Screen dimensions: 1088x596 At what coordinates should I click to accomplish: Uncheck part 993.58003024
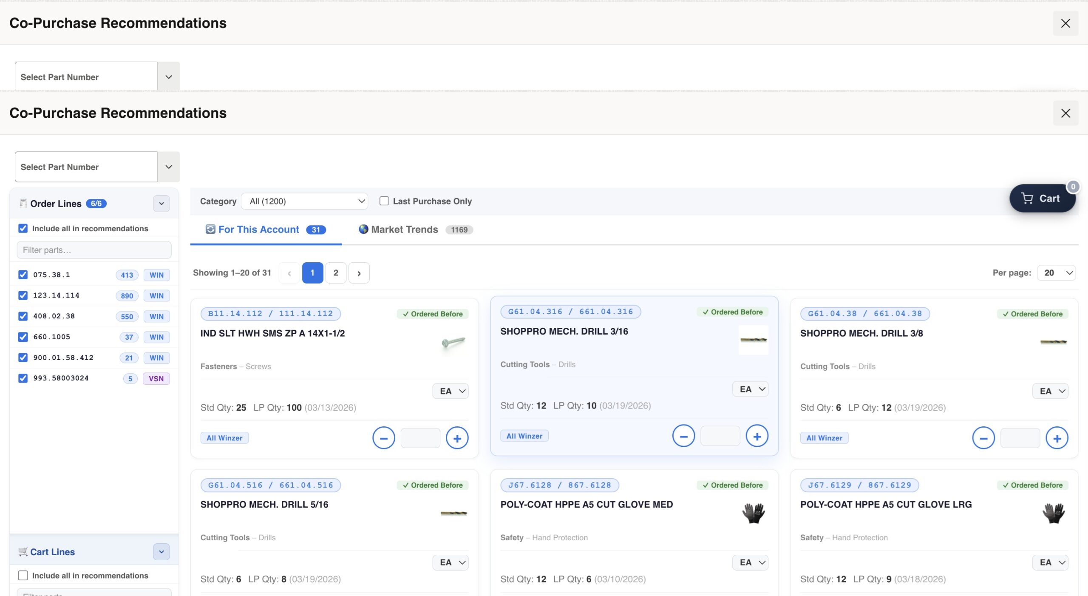click(x=23, y=378)
